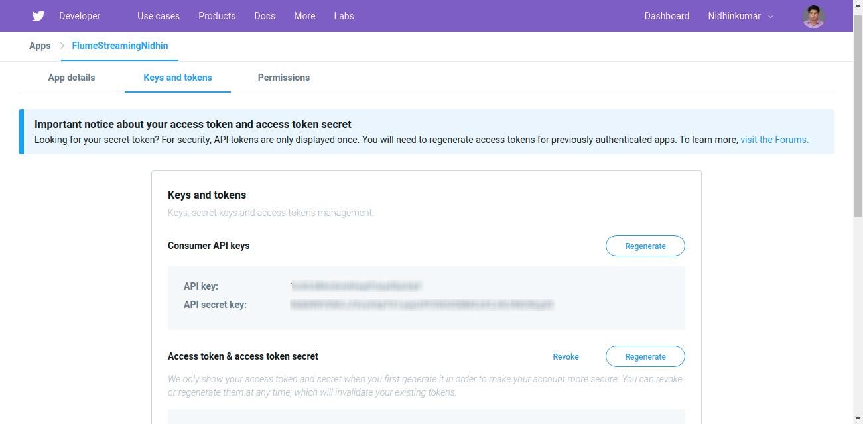Click the Twitter bird logo
Image resolution: width=863 pixels, height=424 pixels.
[x=38, y=16]
